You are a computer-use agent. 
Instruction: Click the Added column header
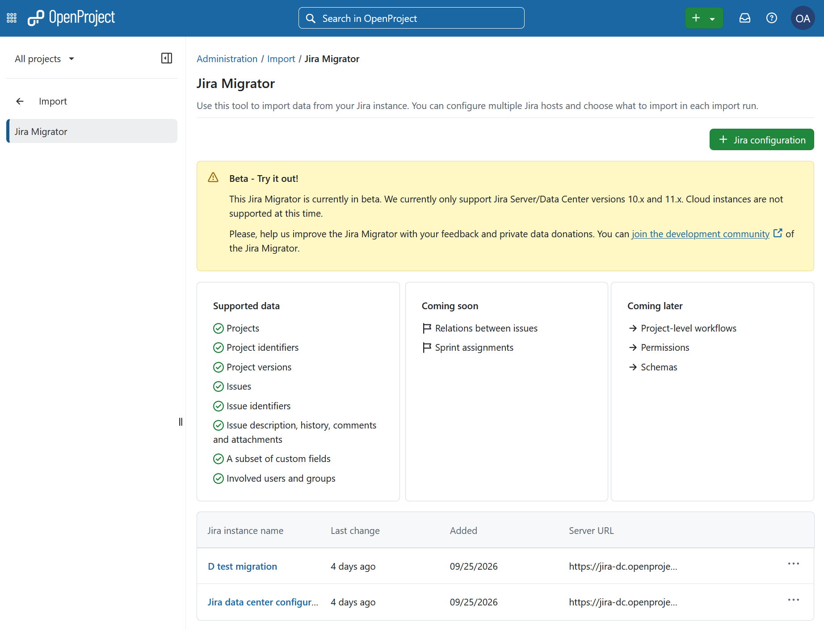pos(463,531)
